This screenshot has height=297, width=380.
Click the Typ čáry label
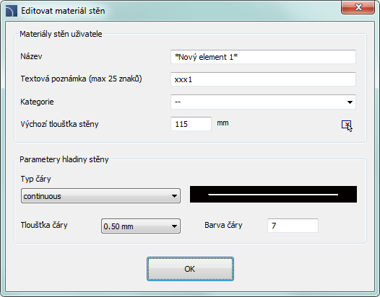click(36, 179)
